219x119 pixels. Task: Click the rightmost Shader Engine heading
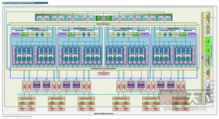point(173,28)
